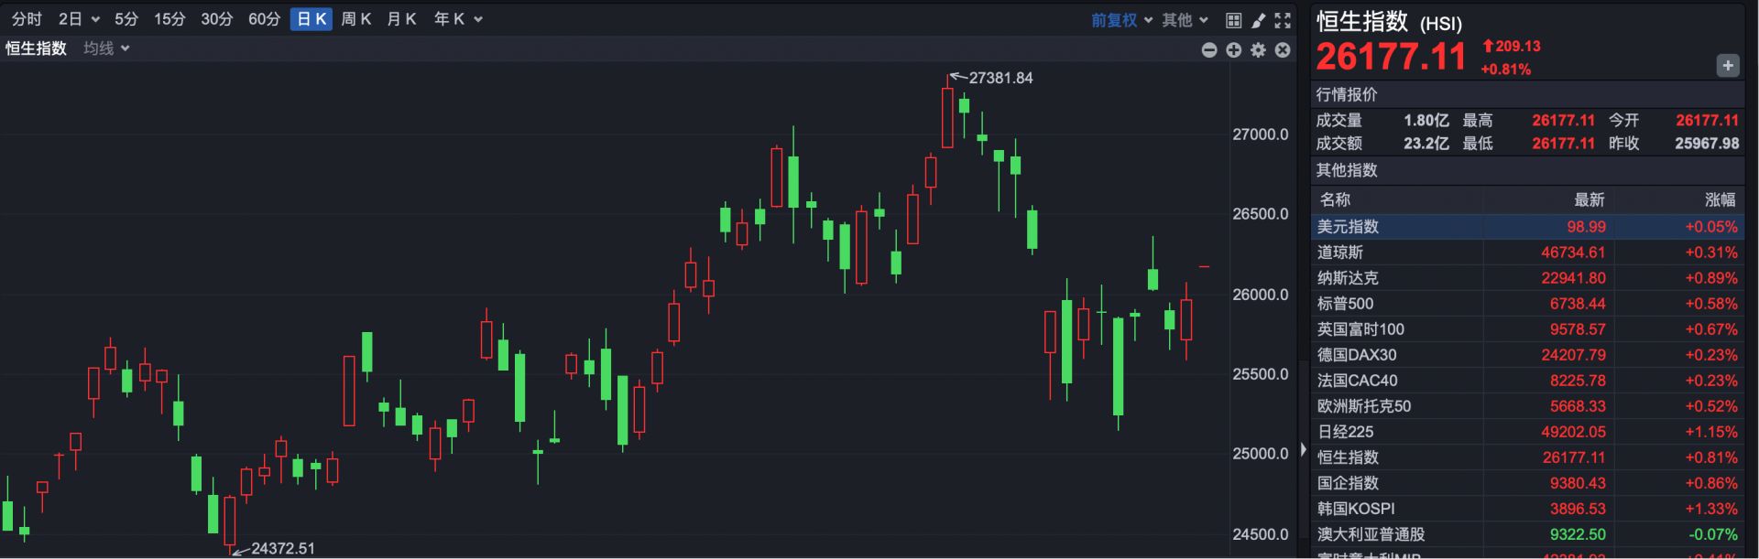
Task: Add HSI to watchlist with the plus button
Action: pyautogui.click(x=1728, y=65)
